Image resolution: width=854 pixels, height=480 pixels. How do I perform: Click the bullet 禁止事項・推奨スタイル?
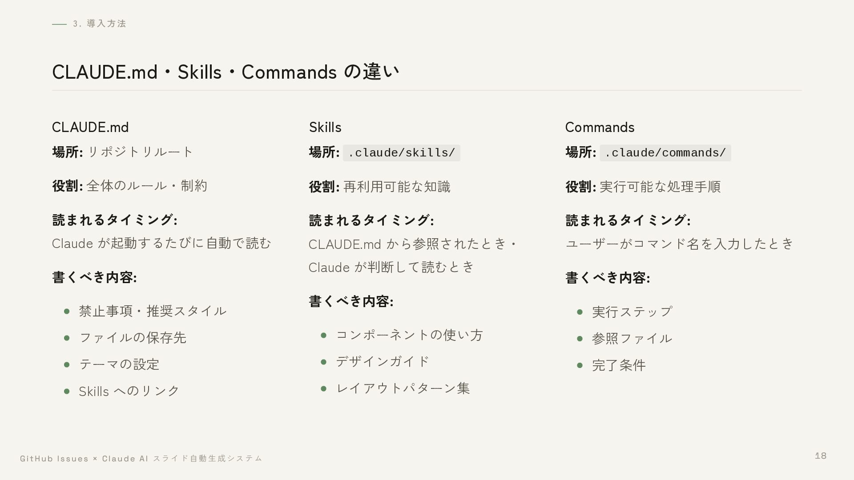(x=153, y=311)
